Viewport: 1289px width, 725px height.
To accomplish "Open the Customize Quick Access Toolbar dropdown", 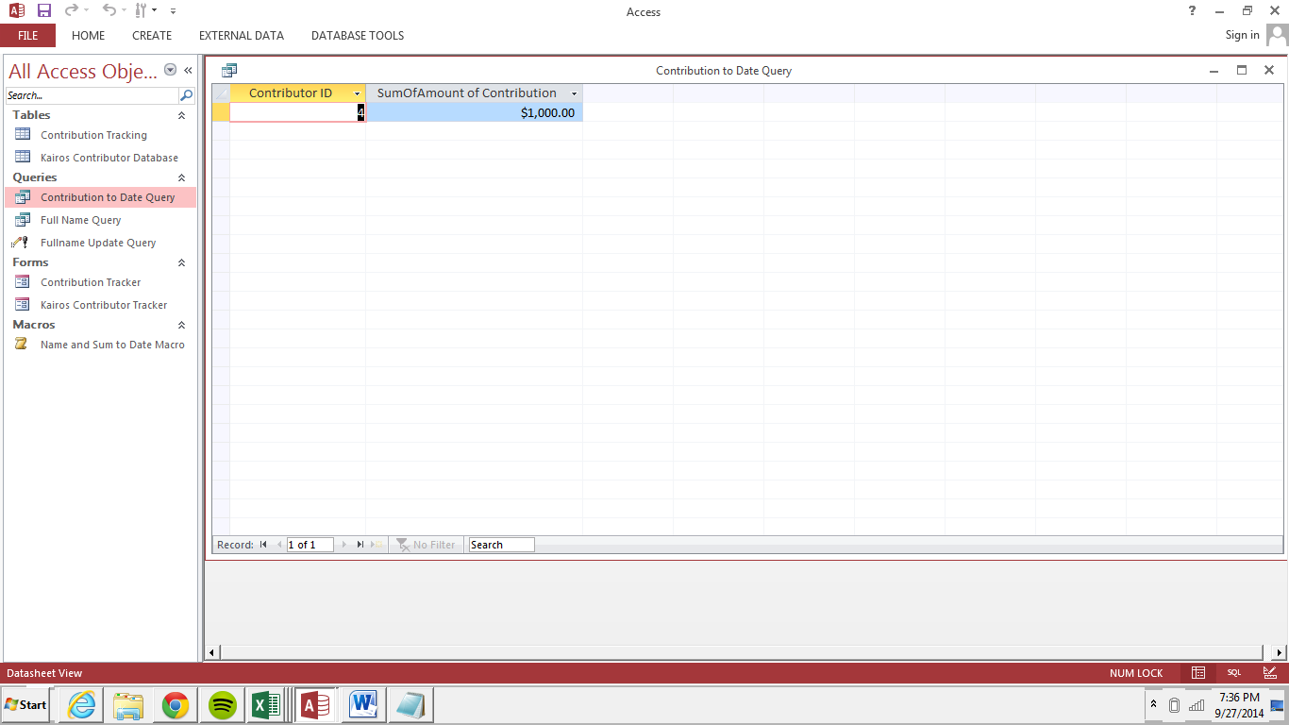I will pos(173,11).
